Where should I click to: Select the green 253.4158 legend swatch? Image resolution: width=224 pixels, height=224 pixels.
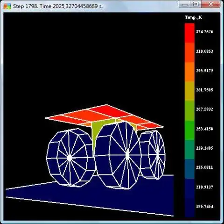(189, 130)
